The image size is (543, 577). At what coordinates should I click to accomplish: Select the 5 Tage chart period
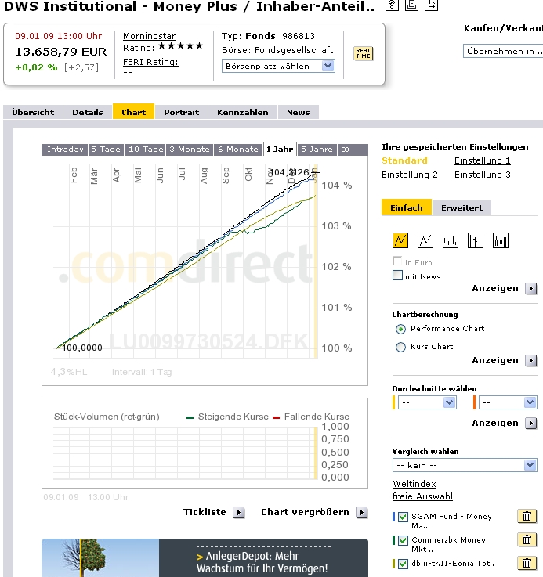click(x=106, y=150)
